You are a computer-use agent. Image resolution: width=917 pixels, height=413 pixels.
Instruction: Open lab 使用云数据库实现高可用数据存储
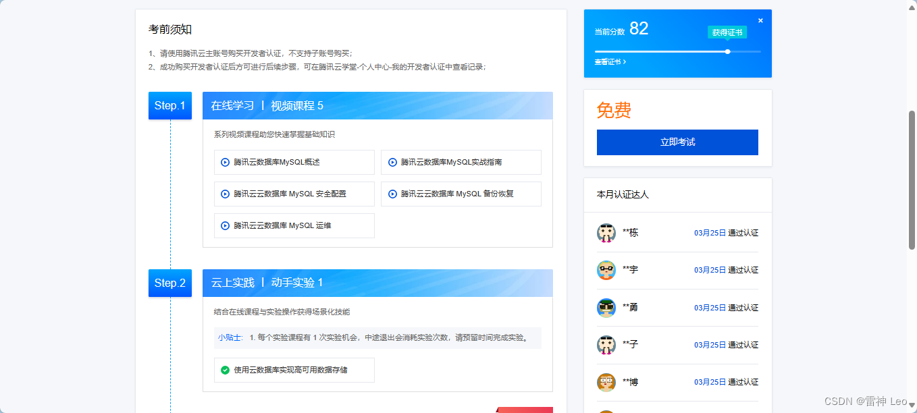(294, 370)
